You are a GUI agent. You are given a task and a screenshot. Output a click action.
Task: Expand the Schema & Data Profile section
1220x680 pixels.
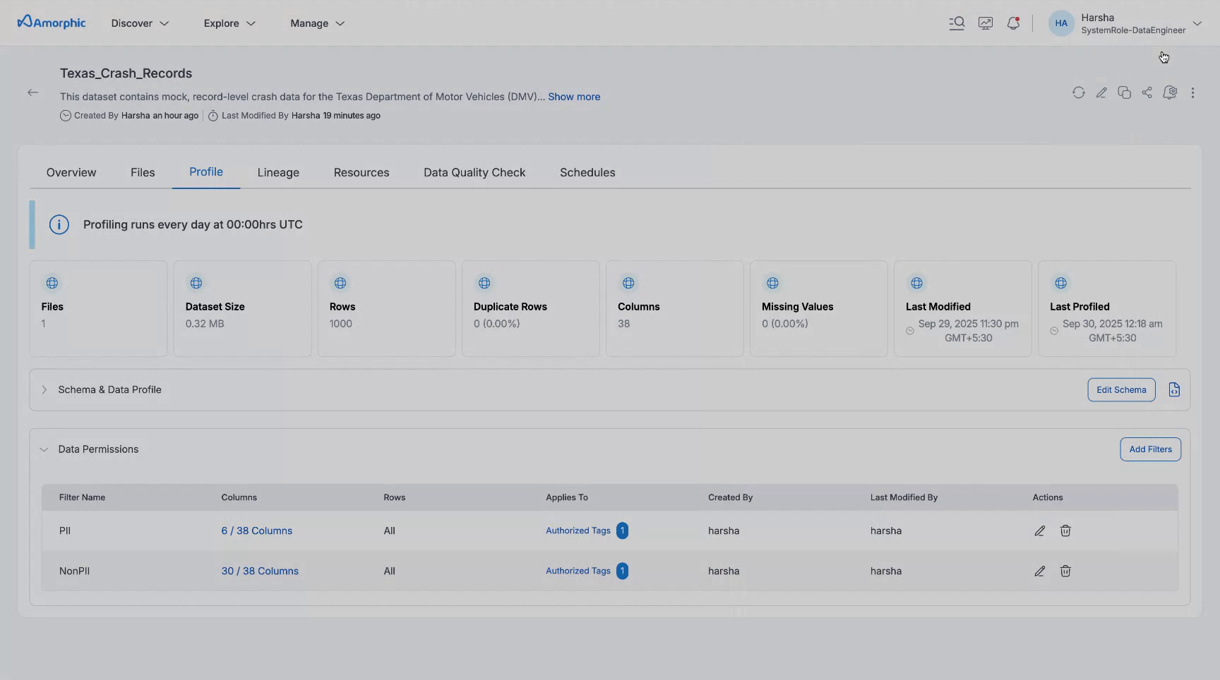pos(44,389)
